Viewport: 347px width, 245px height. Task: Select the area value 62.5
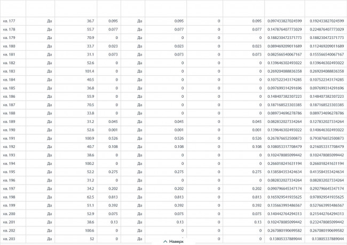click(x=91, y=197)
